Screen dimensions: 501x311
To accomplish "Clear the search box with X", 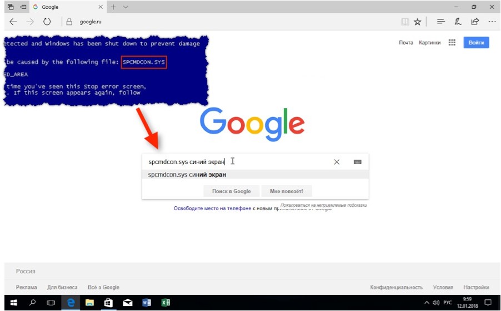I will 337,162.
